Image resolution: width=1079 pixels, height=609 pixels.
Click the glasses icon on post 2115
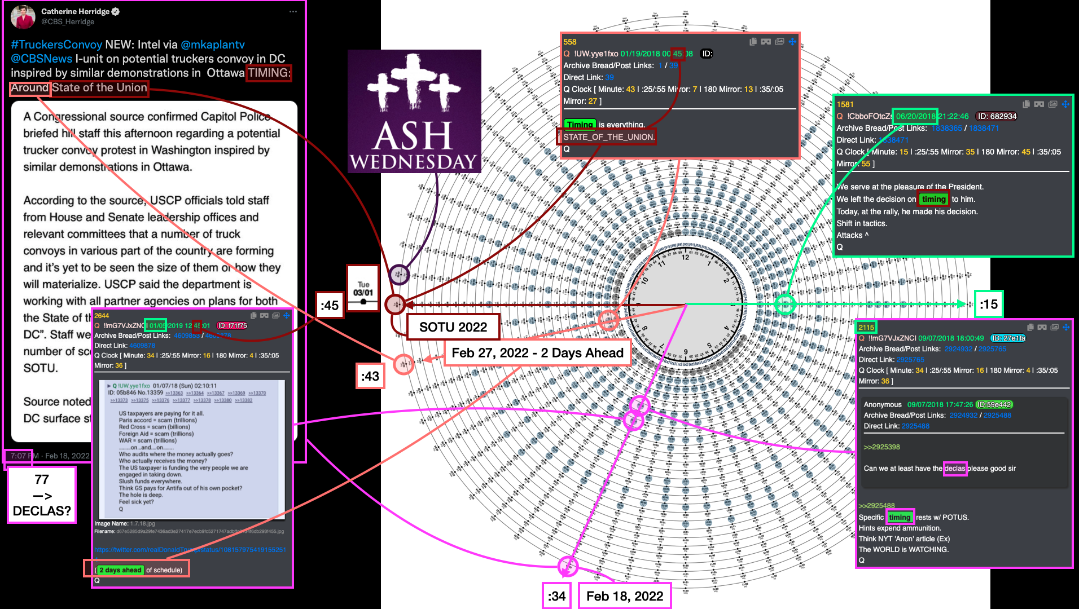(1042, 327)
